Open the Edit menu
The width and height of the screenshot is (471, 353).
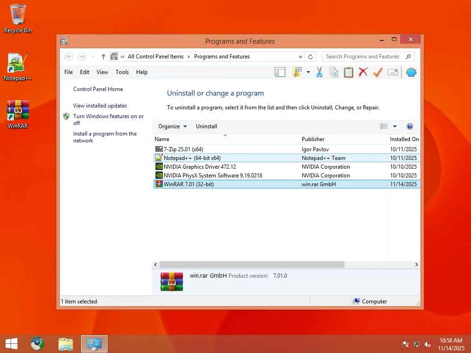coord(85,72)
